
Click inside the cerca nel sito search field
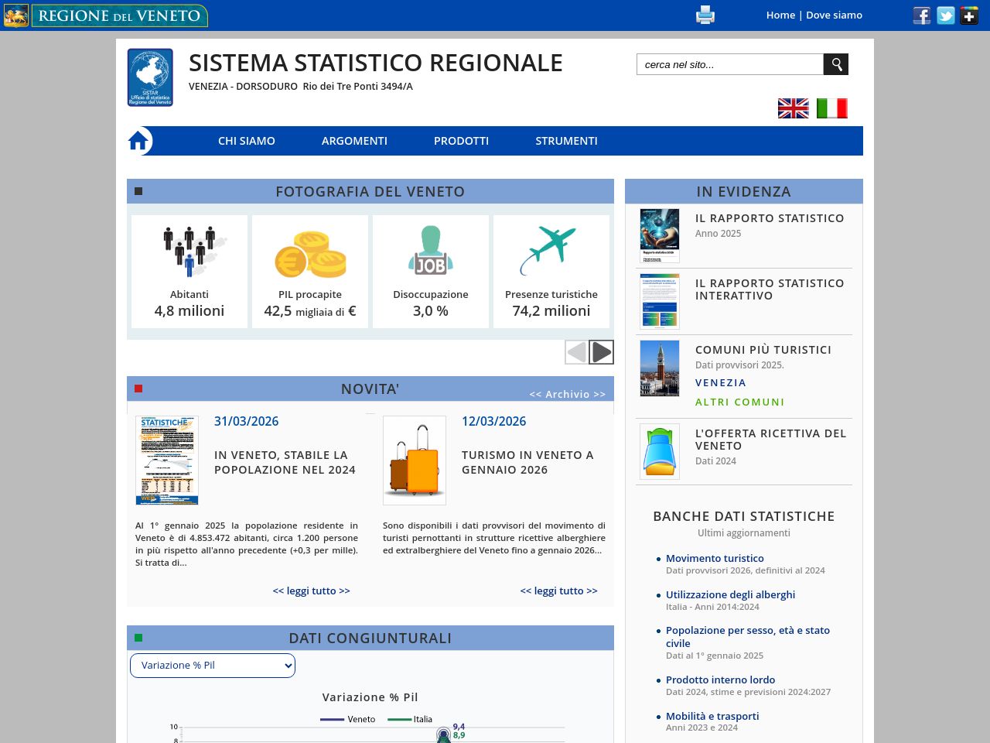[729, 64]
